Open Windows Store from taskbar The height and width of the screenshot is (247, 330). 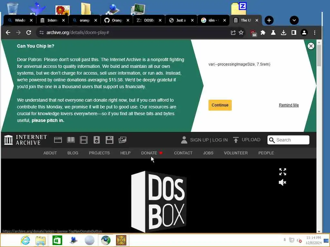(x=57, y=240)
